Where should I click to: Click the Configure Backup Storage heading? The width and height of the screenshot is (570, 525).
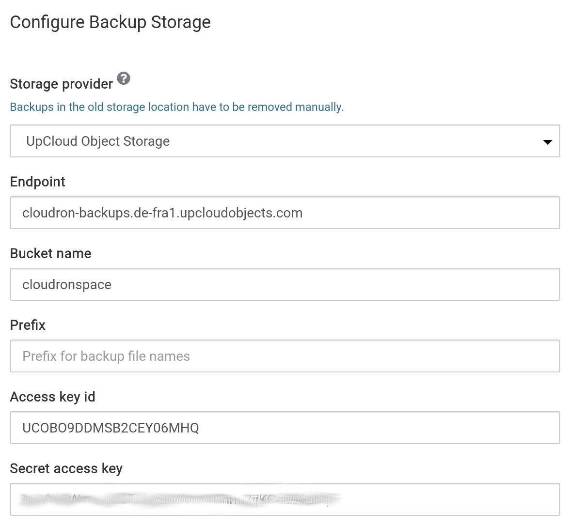click(110, 22)
